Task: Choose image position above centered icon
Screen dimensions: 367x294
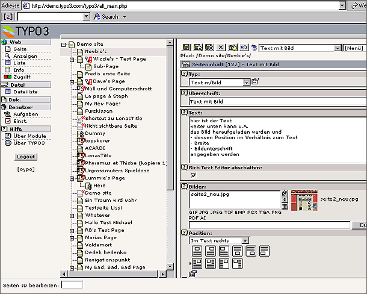Action: click(197, 251)
